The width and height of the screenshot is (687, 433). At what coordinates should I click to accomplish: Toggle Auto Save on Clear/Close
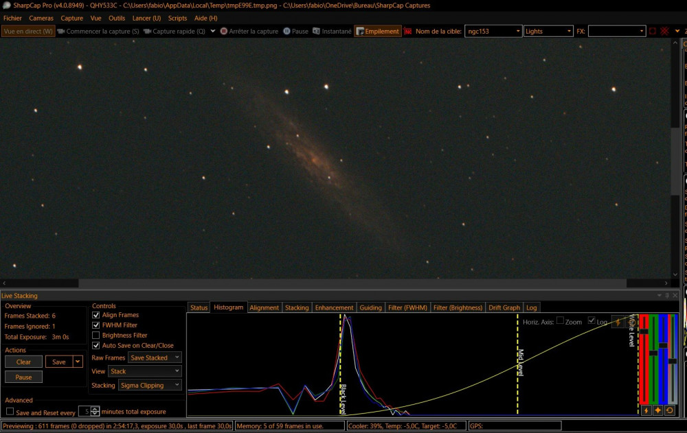[x=96, y=345]
